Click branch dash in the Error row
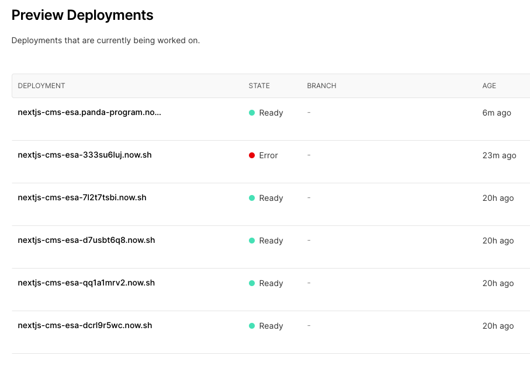The height and width of the screenshot is (376, 530). (x=309, y=155)
